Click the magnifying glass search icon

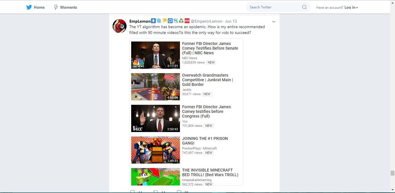(x=304, y=7)
